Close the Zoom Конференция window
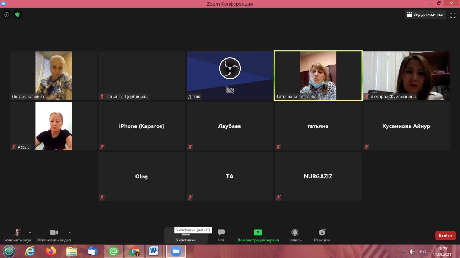 coord(452,3)
